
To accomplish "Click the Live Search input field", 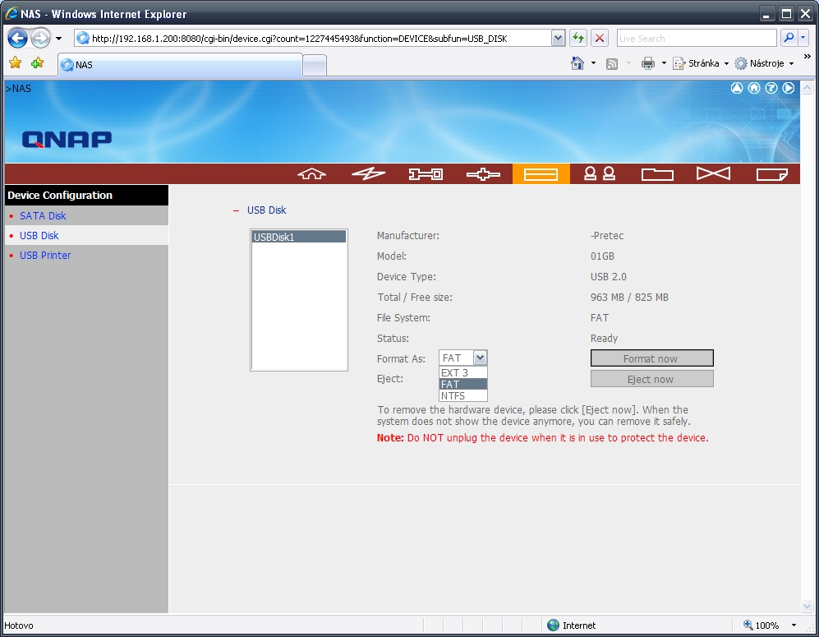I will (x=697, y=38).
